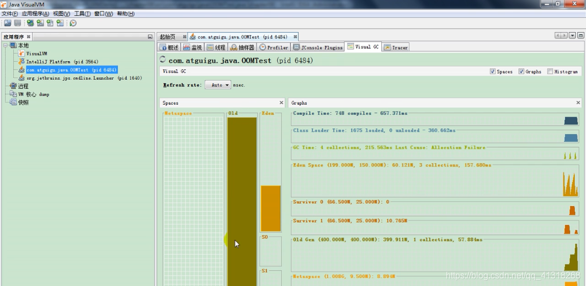This screenshot has width=586, height=286.
Task: Click the Class Loader Time graph
Action: pos(435,136)
